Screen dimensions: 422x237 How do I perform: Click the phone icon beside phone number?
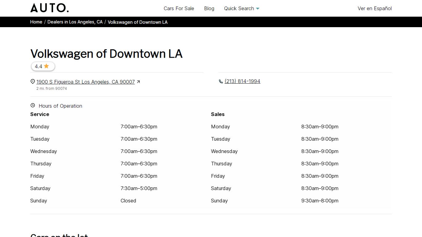point(221,81)
